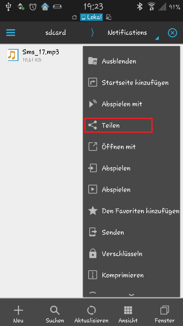Tap the Teilen share icon
This screenshot has height=326, width=183.
[x=92, y=125]
